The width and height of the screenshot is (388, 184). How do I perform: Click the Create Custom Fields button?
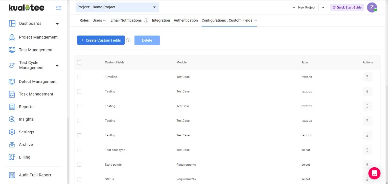(x=101, y=40)
